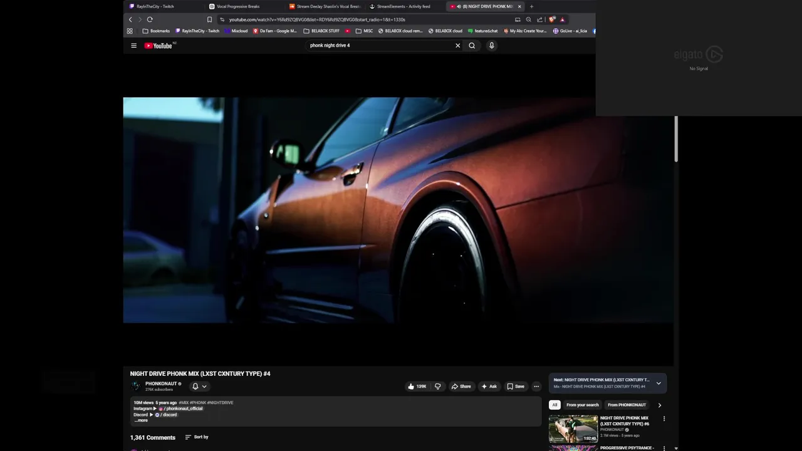Expand the notification bell dropdown chevron
The height and width of the screenshot is (451, 802).
pos(204,386)
